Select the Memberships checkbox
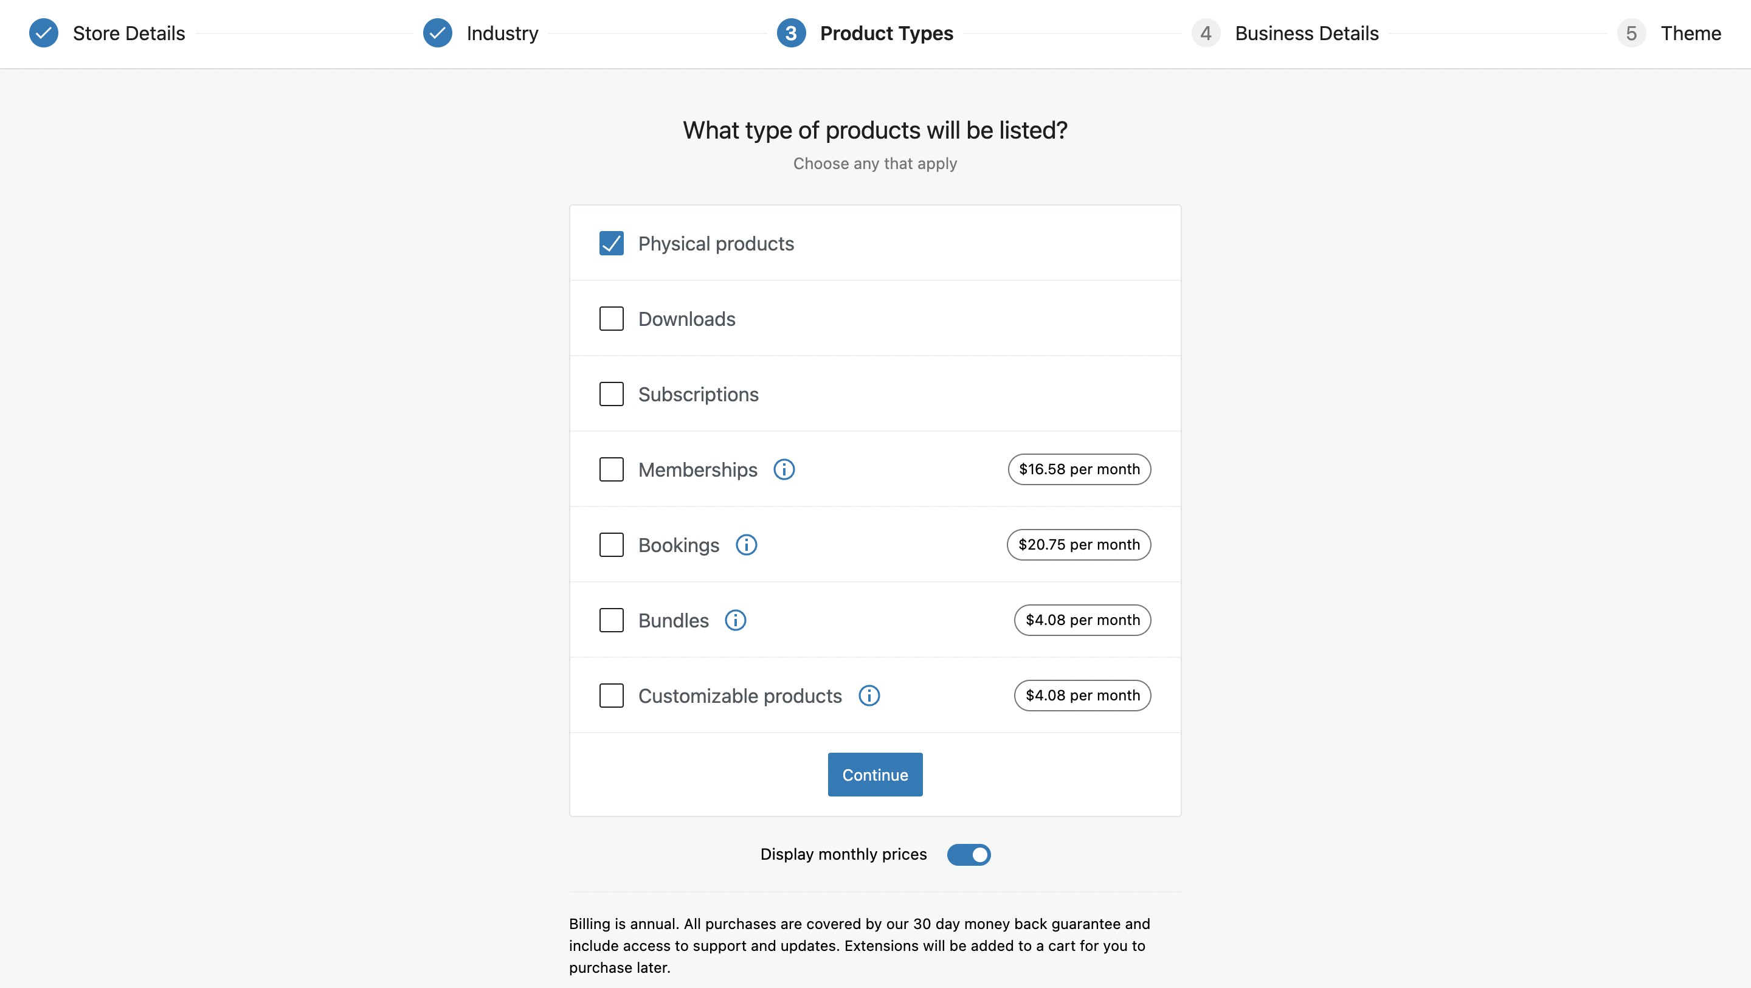This screenshot has height=988, width=1751. 611,469
